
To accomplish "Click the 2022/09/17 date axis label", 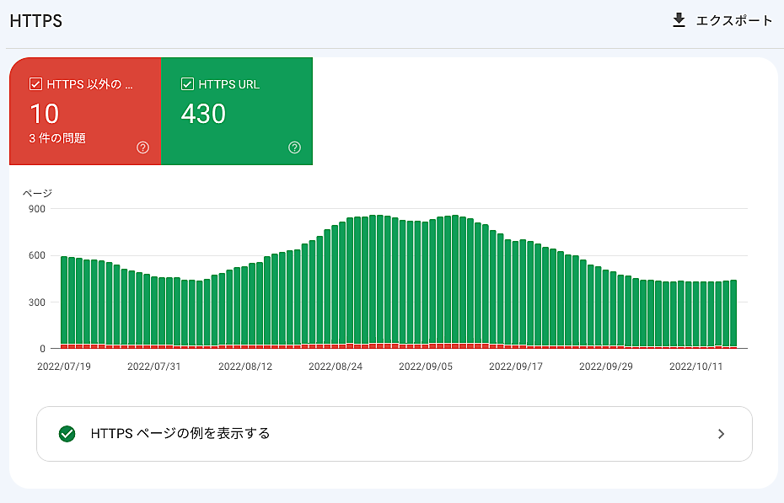I will [515, 367].
